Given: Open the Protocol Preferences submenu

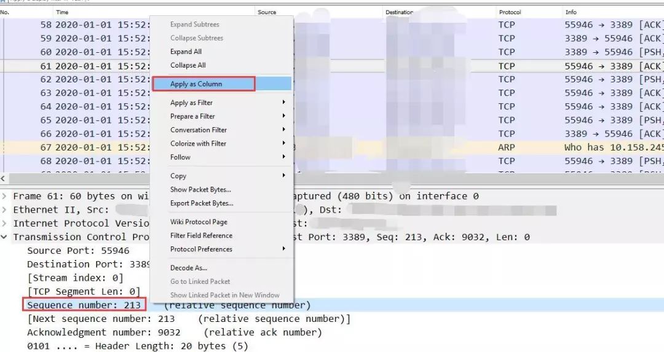Looking at the screenshot, I should [222, 249].
